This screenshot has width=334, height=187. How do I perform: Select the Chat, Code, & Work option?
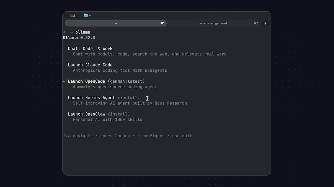(x=90, y=49)
